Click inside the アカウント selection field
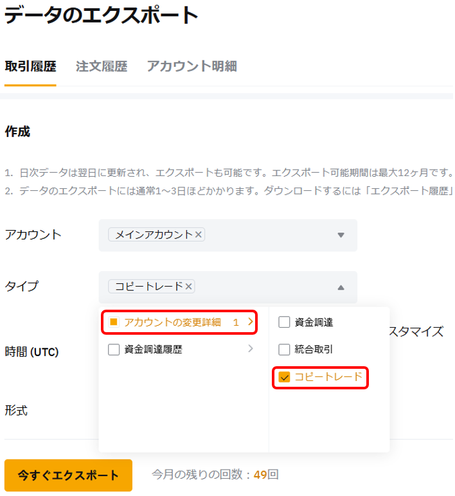This screenshot has width=455, height=496. 270,235
